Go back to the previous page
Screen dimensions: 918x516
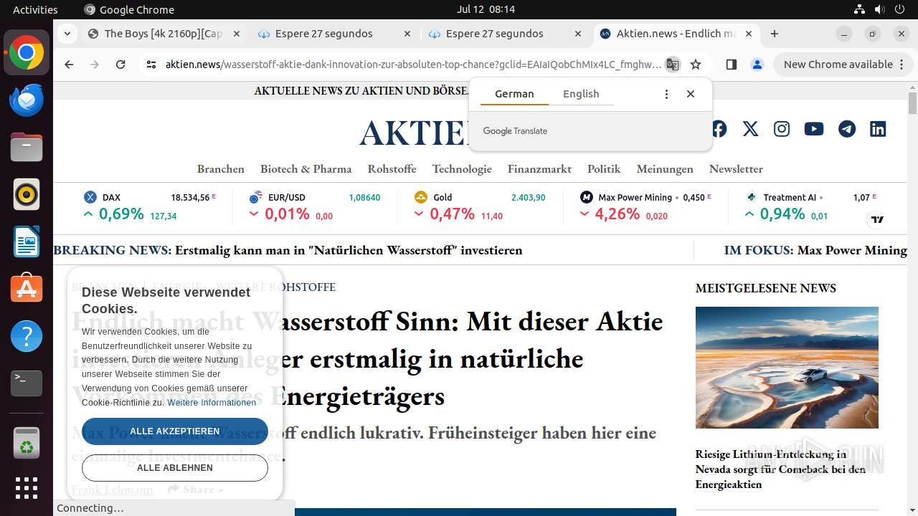click(69, 64)
